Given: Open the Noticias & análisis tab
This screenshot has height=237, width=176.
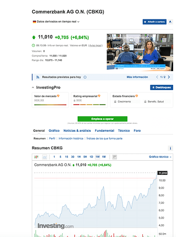Looking at the screenshot, I should pyautogui.click(x=77, y=131).
